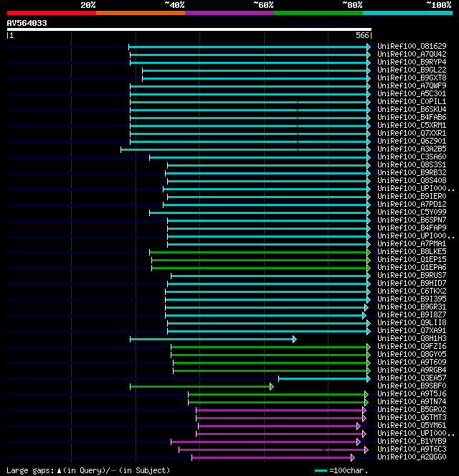
Task: Select the UniRef100_C5Y099 entry
Action: (412, 212)
